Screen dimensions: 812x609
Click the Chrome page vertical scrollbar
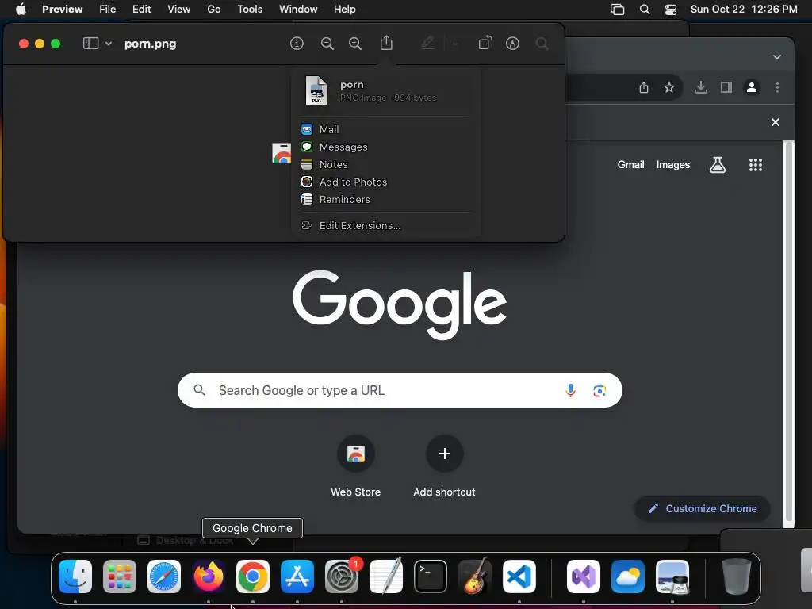[x=788, y=331]
